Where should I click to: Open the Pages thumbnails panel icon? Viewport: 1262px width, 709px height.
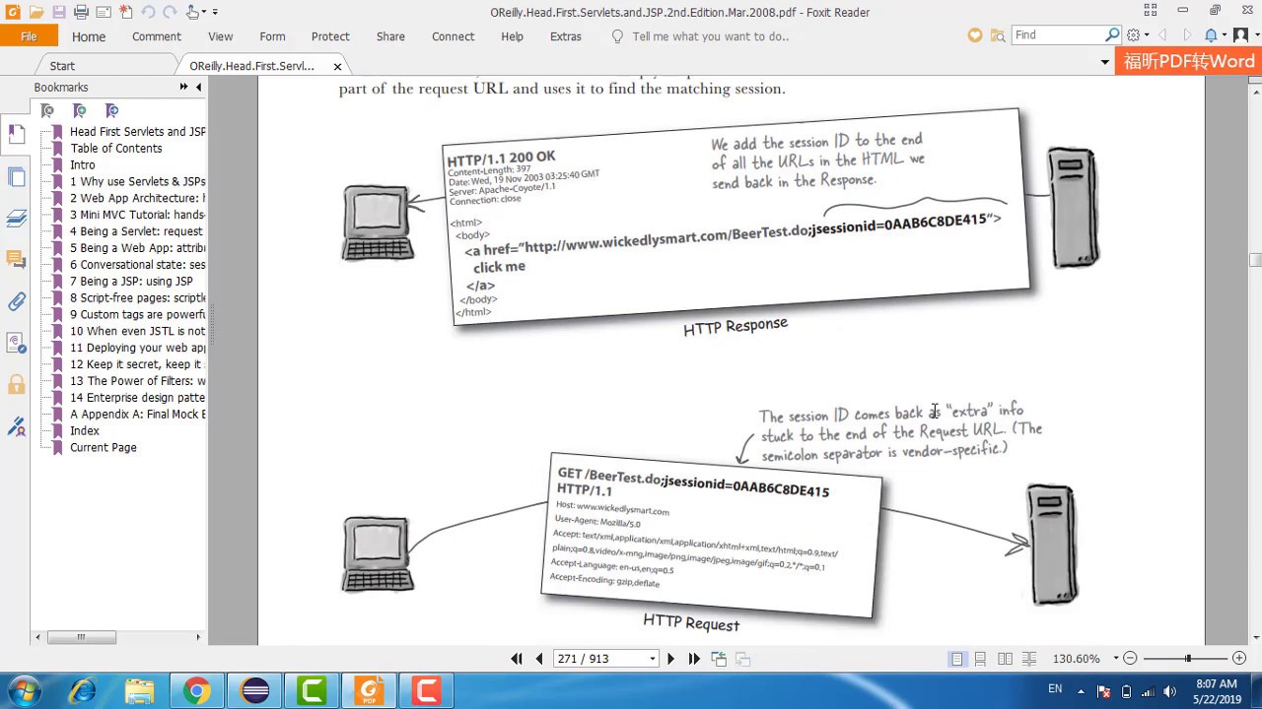(16, 176)
